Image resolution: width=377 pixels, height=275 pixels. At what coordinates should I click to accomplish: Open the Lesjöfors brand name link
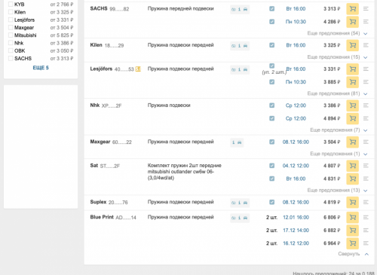click(x=101, y=69)
